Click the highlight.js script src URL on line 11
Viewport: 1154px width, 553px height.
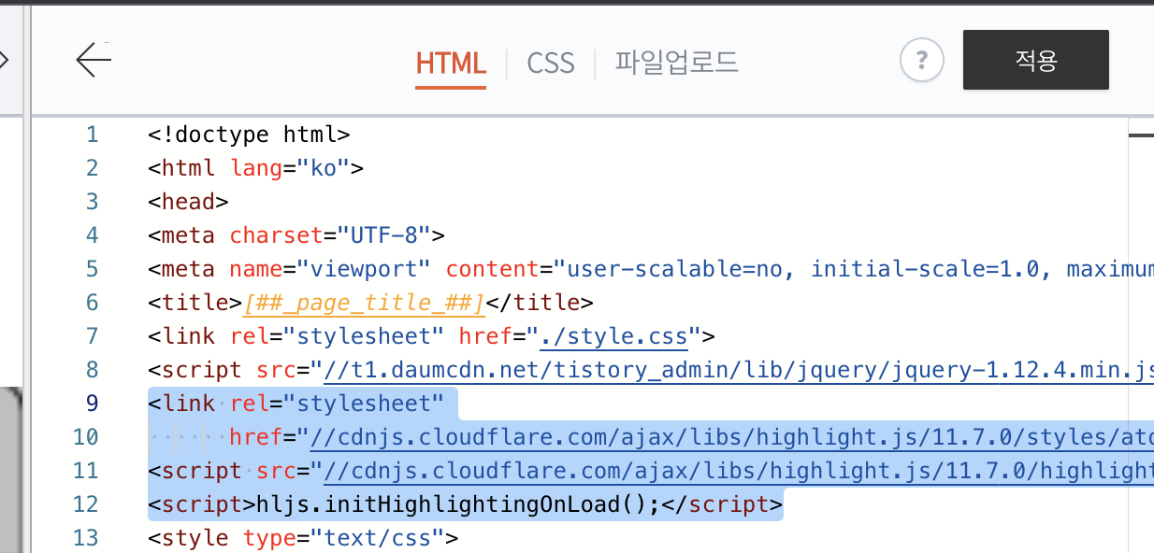click(x=738, y=471)
